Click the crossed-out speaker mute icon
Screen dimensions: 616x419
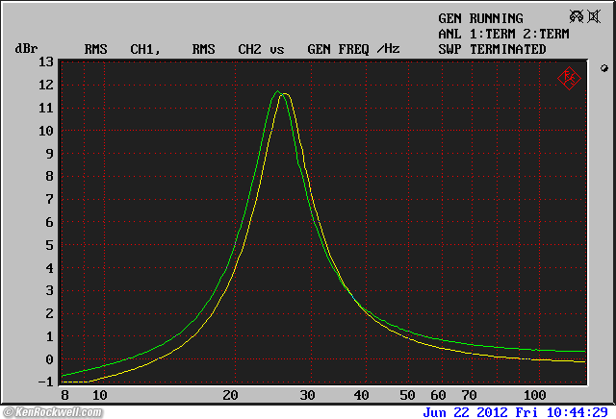593,16
